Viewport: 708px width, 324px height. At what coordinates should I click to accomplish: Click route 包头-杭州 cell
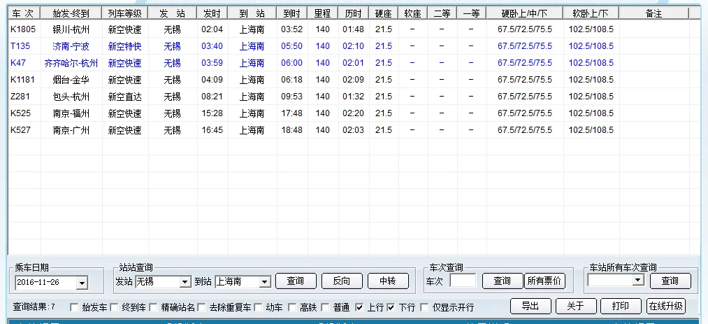pyautogui.click(x=71, y=97)
